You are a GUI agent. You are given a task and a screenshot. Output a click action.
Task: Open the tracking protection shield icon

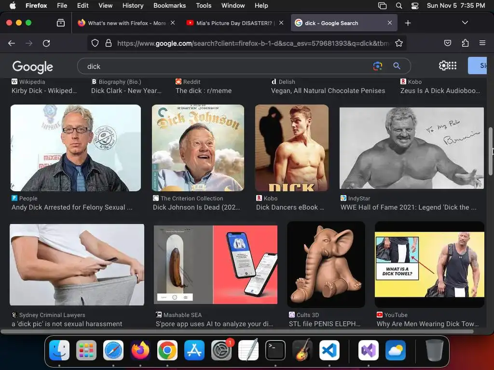[95, 43]
